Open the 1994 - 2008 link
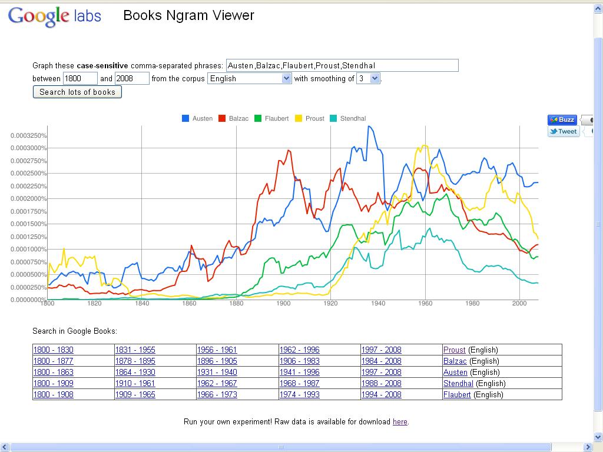Image resolution: width=603 pixels, height=452 pixels. click(x=382, y=394)
